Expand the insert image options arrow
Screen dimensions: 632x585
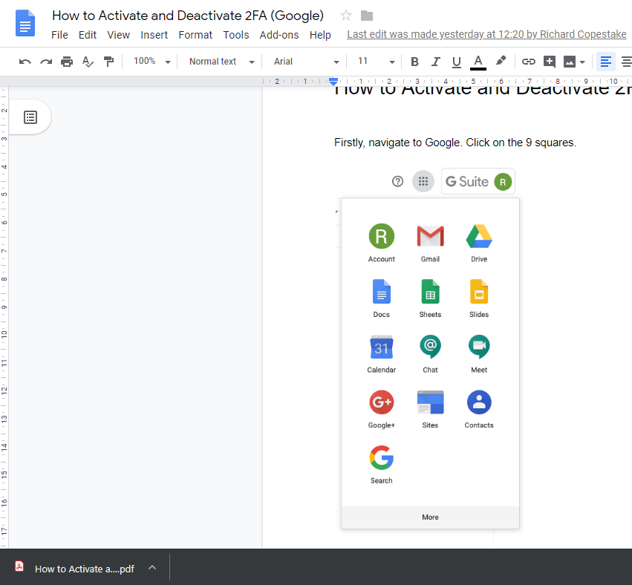point(582,62)
